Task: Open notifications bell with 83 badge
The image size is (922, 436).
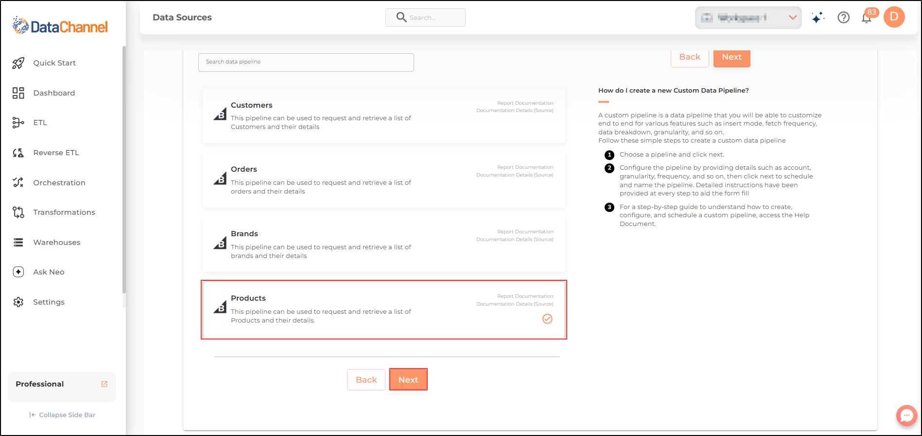Action: point(867,18)
